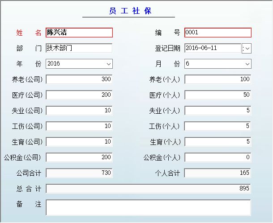Screen dimensions: 273x223
Task: Click the 公积金(公司) field with value 200
Action: (79, 157)
